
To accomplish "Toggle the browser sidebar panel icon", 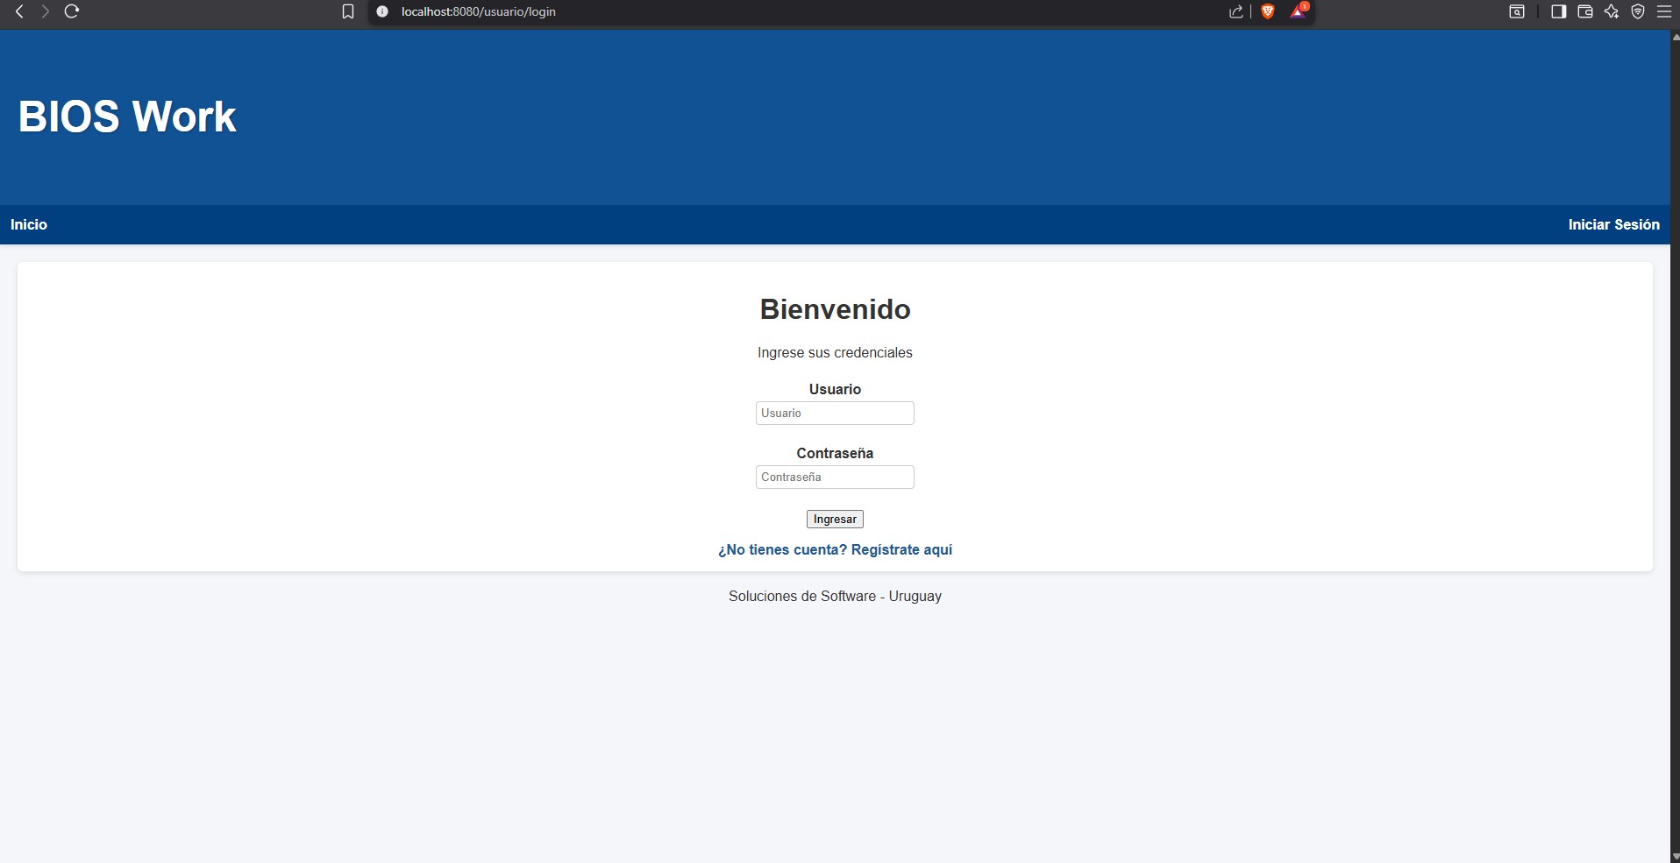I will click(1558, 11).
